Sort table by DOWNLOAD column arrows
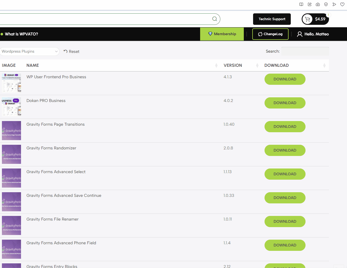This screenshot has height=268, width=347. coord(324,65)
